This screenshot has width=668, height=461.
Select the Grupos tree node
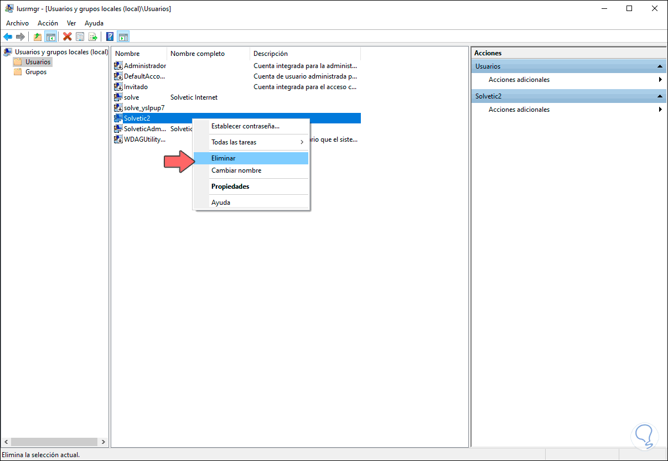point(36,72)
